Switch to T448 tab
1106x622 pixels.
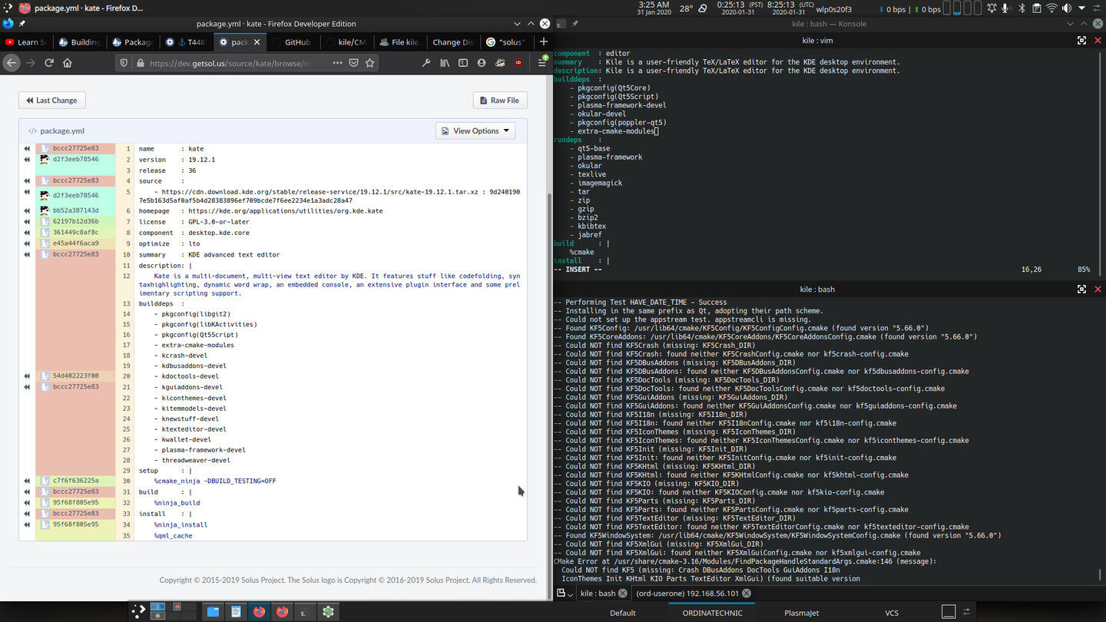coord(185,42)
